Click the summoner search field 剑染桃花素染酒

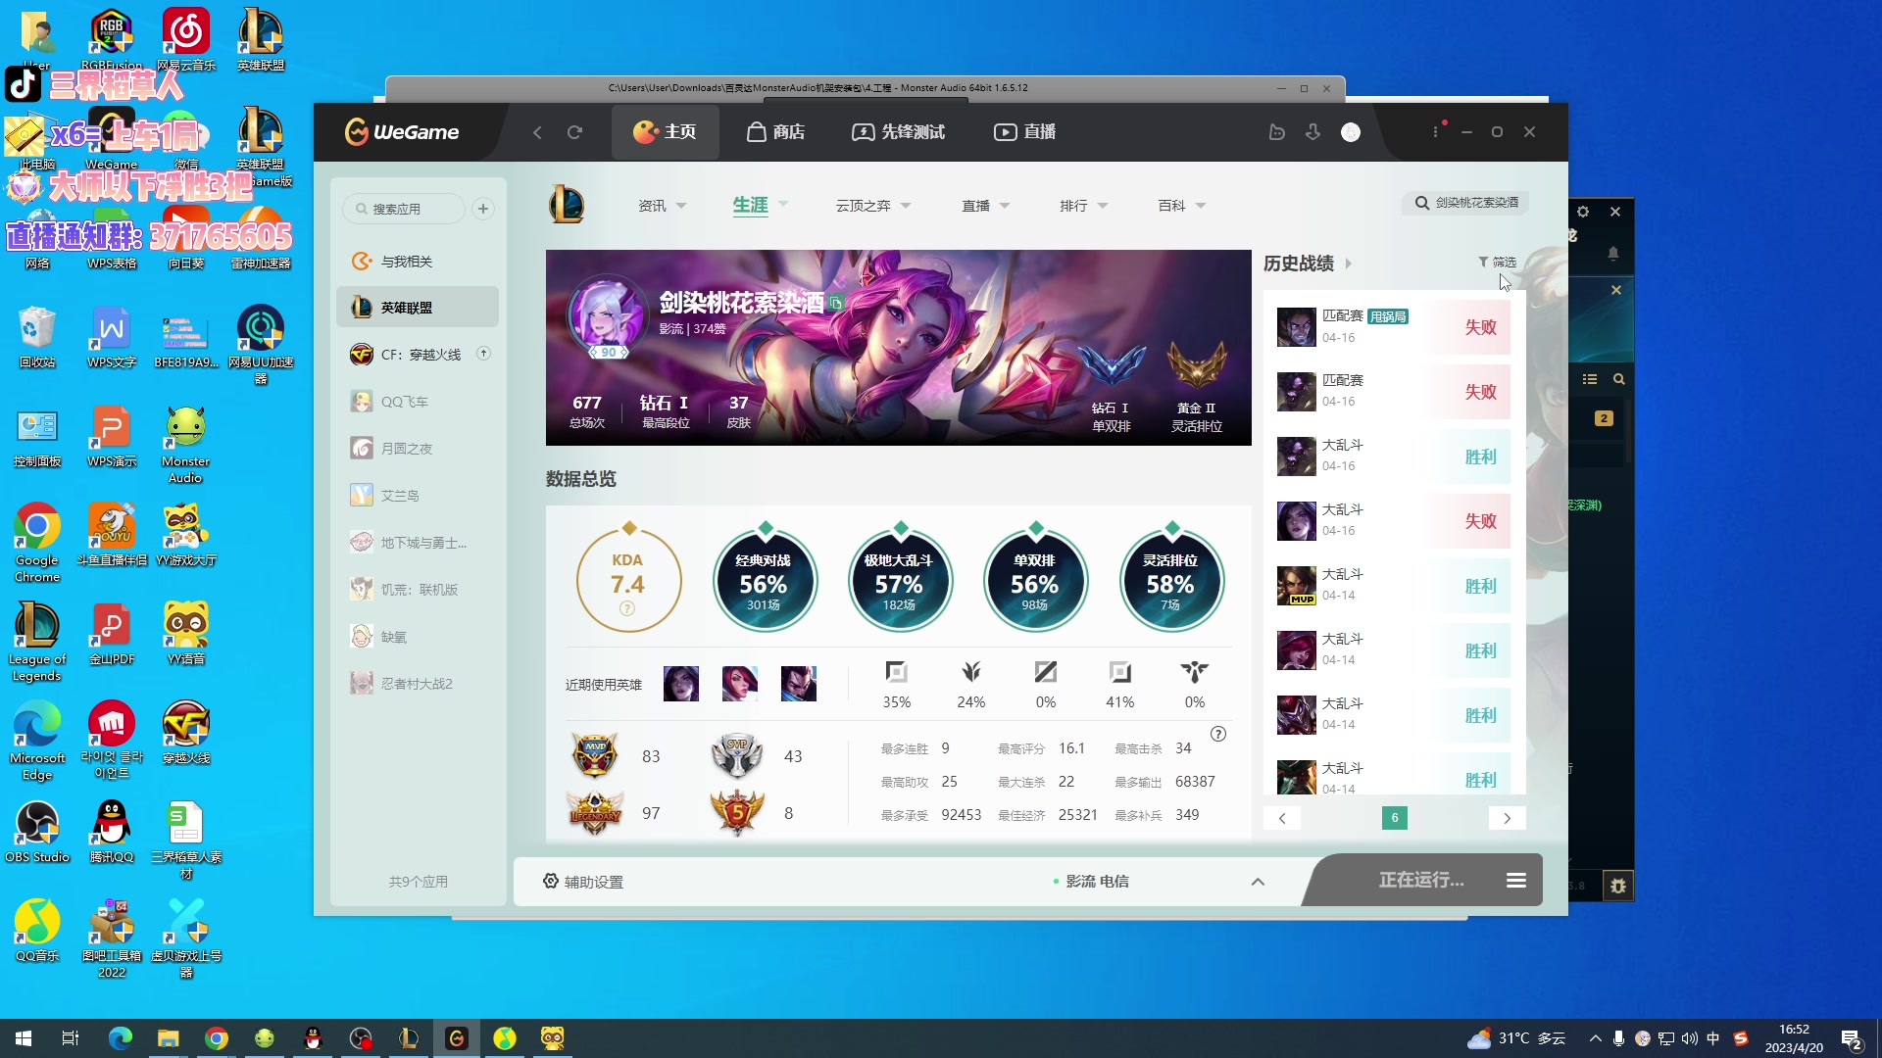(1465, 203)
